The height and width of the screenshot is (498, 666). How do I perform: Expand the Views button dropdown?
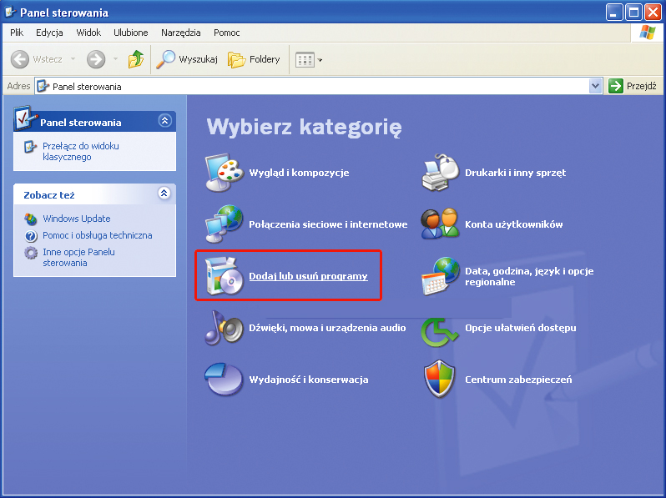pyautogui.click(x=320, y=60)
